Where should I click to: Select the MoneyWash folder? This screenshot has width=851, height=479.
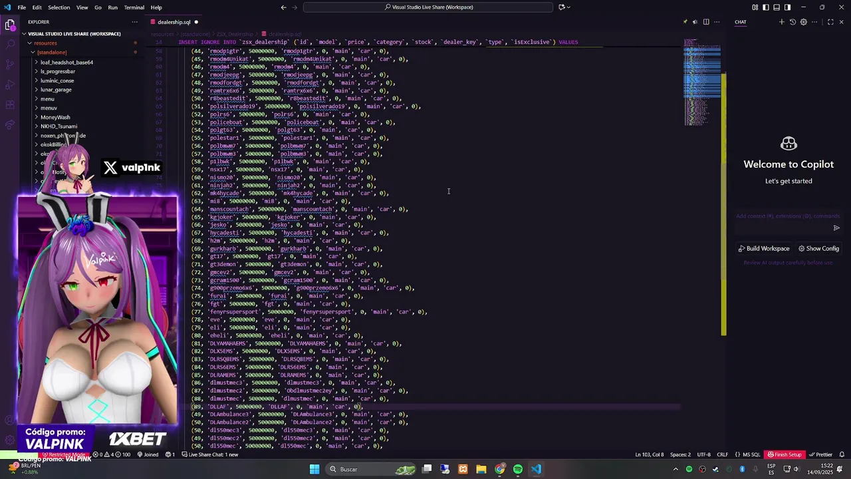tap(55, 117)
